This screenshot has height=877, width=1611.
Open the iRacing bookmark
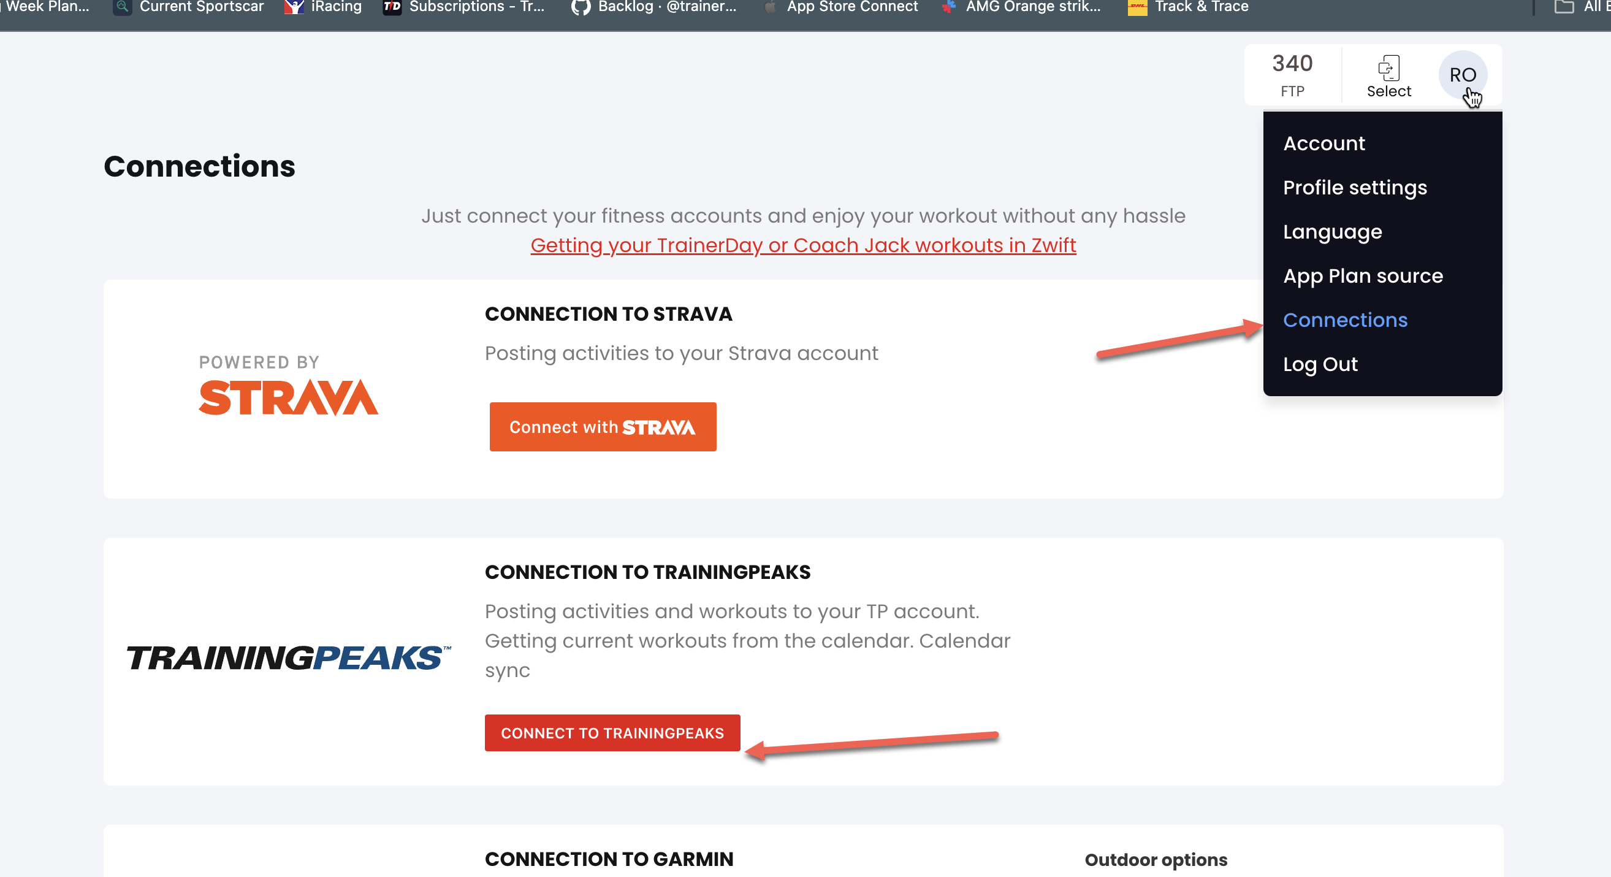(322, 7)
